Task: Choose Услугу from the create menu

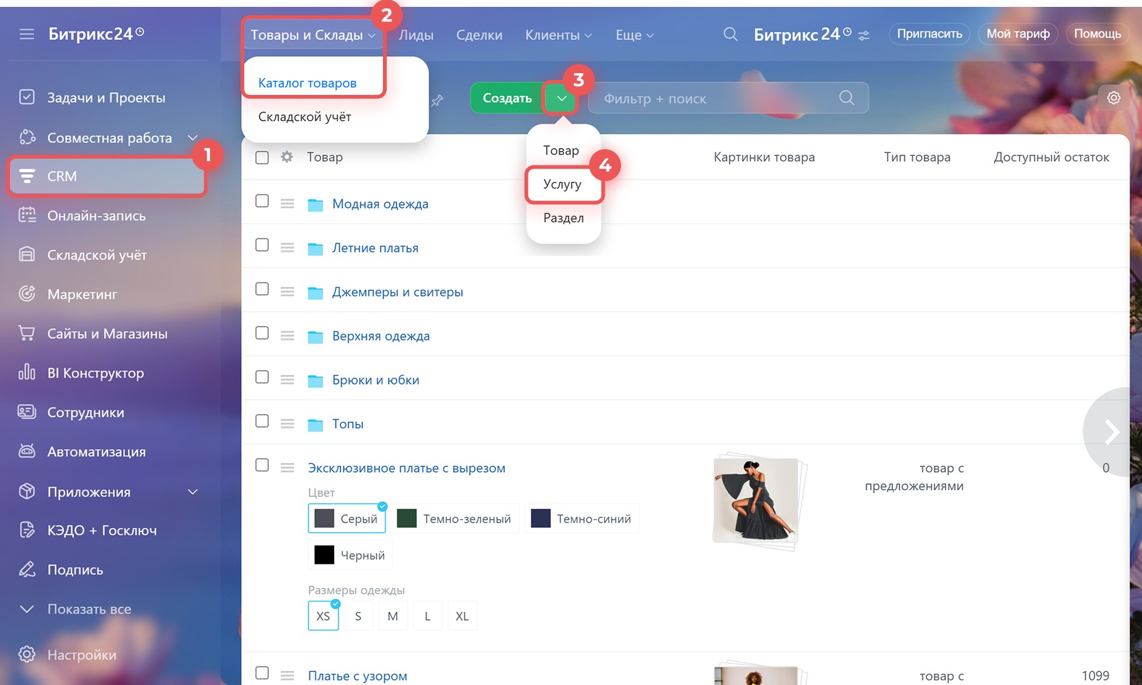Action: (562, 184)
